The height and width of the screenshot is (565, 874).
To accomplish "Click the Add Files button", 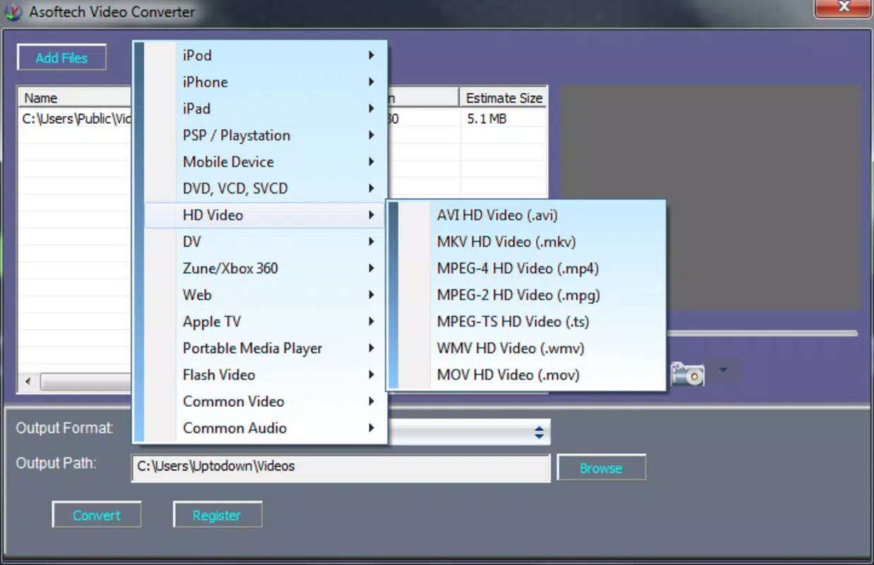I will point(61,58).
